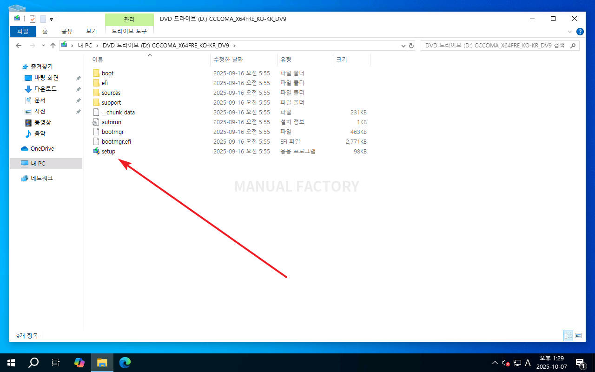Viewport: 595px width, 372px height.
Task: Open the Customize Quick Access Toolbar dropdown
Action: (51, 20)
